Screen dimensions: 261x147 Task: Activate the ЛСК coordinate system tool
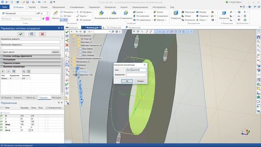click(x=64, y=20)
